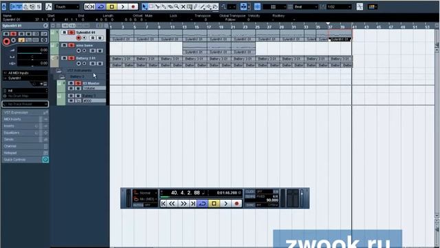Screen dimensions: 440x248
Task: Select the Range Selection tool
Action: (151, 7)
